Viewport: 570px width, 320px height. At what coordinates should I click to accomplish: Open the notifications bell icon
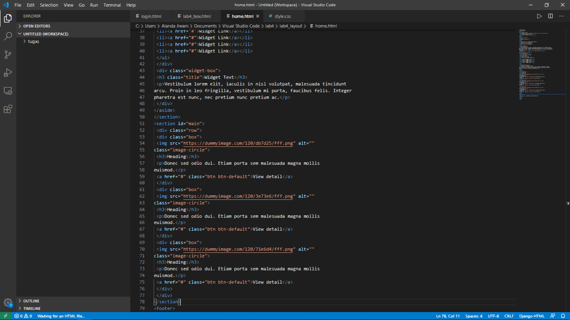562,316
